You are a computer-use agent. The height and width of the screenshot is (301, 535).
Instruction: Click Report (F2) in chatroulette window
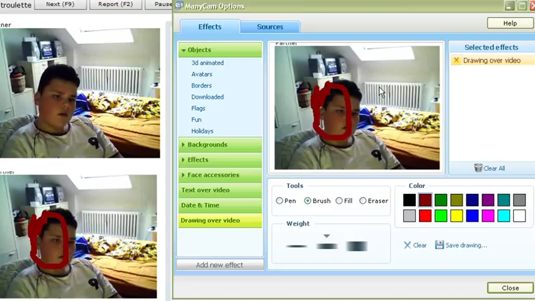[x=115, y=4]
